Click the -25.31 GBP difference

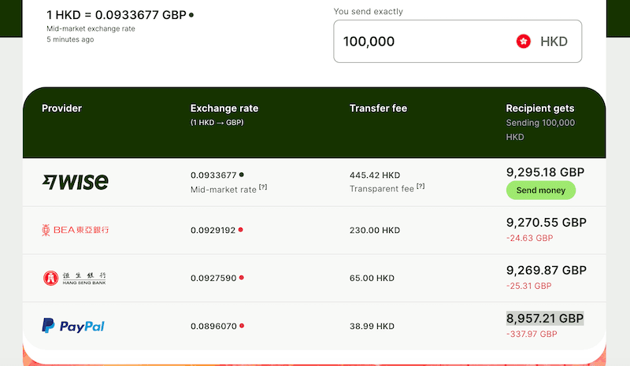pyautogui.click(x=528, y=286)
